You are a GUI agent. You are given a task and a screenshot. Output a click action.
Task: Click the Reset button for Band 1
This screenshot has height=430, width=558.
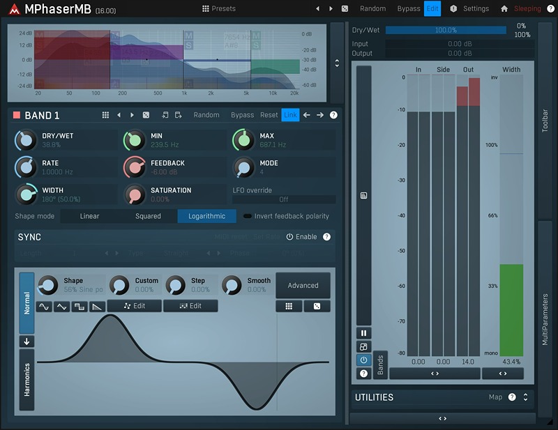tap(269, 115)
